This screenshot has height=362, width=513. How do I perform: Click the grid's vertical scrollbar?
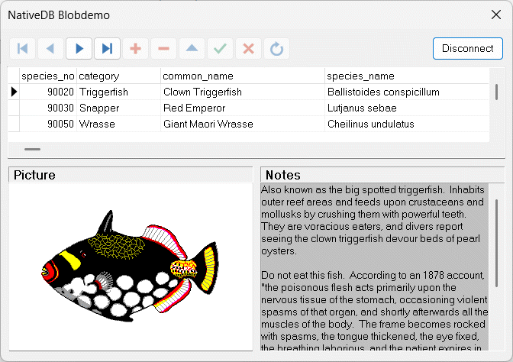tap(498, 92)
